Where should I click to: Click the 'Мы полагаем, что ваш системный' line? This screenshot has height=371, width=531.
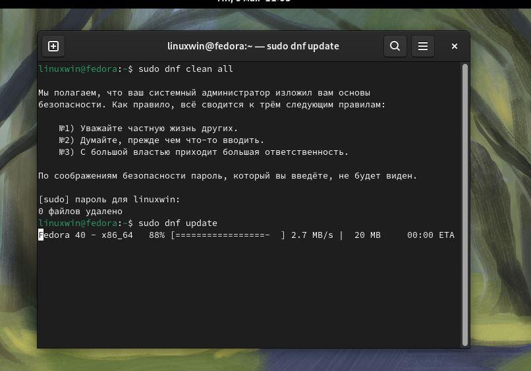(x=204, y=93)
